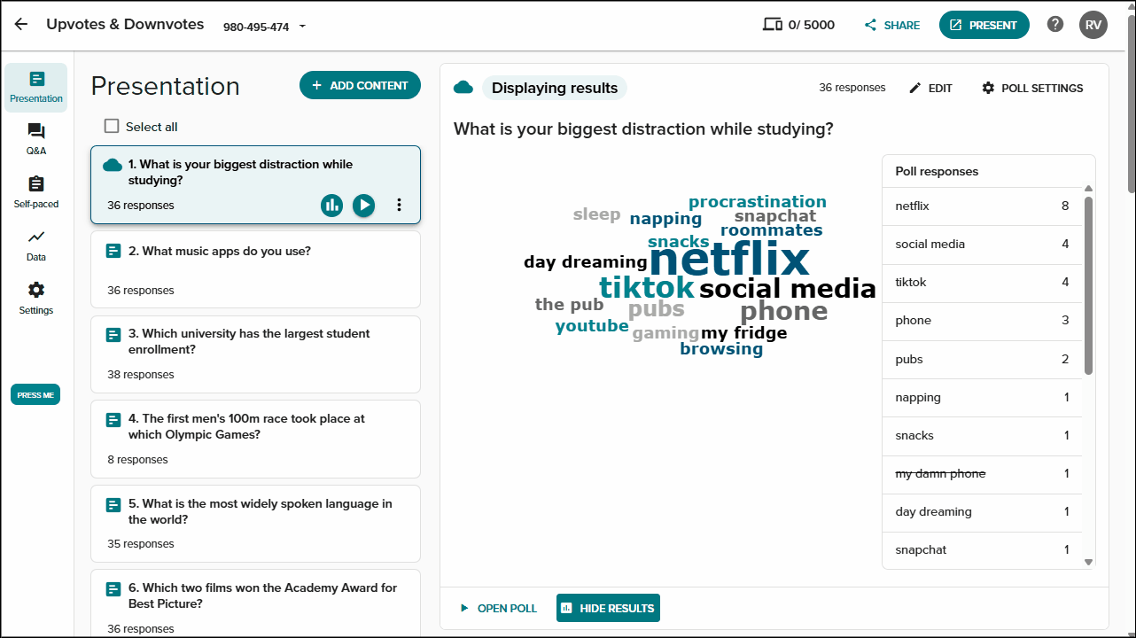Image resolution: width=1136 pixels, height=638 pixels.
Task: Check the Select all checkbox
Action: (x=112, y=126)
